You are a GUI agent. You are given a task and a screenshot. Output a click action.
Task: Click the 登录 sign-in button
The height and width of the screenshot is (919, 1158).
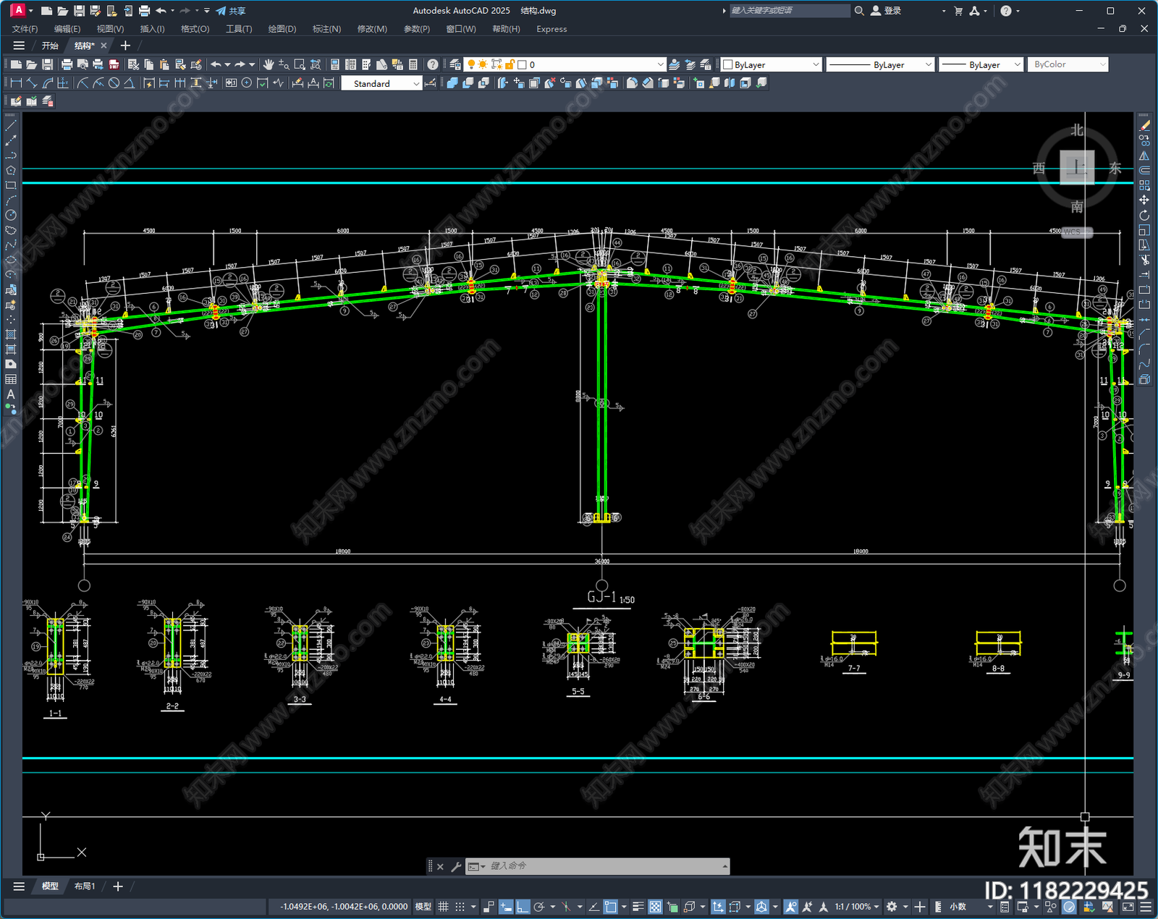point(886,11)
